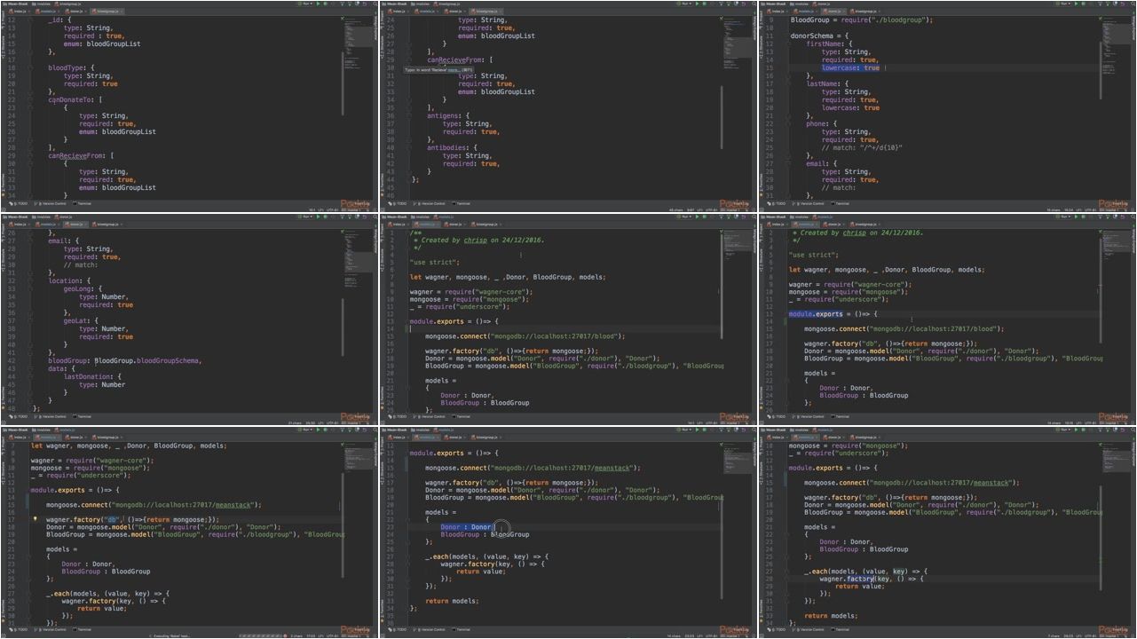Click the light bulb intention icon on line 17

36,519
